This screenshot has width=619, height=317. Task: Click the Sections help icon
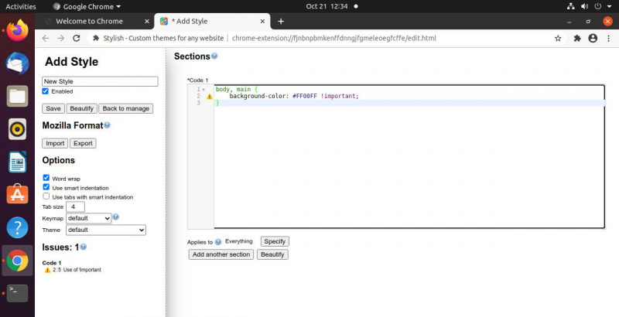[214, 56]
